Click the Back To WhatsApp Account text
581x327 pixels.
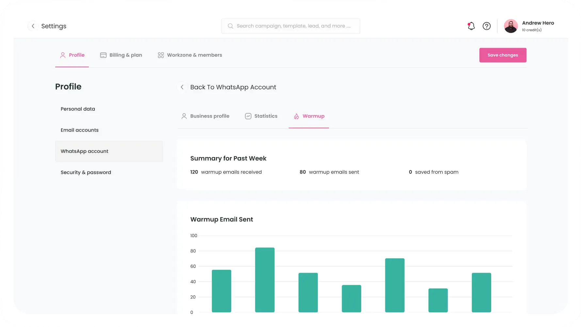pyautogui.click(x=233, y=87)
